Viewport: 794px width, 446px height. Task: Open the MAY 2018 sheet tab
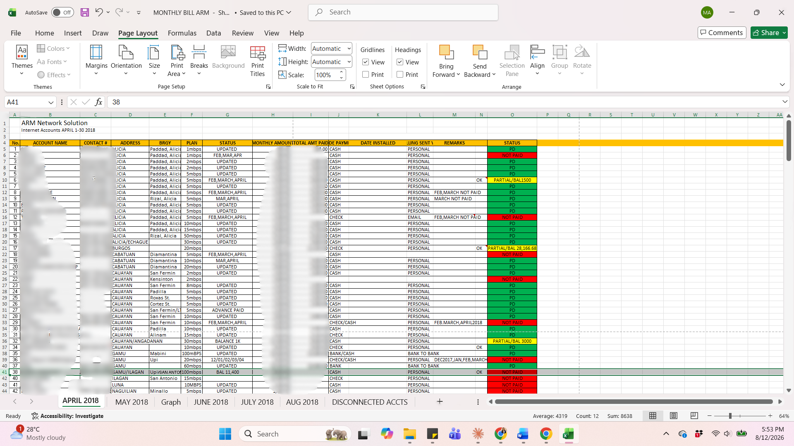pyautogui.click(x=132, y=402)
